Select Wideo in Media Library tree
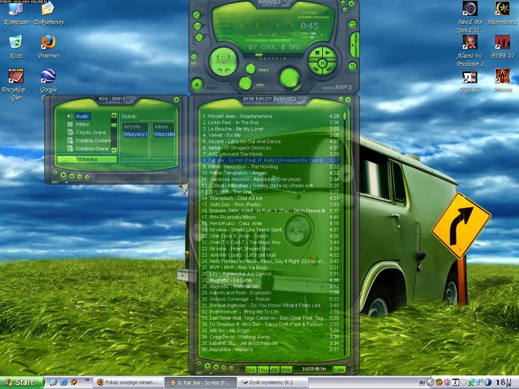The image size is (519, 389). [x=82, y=124]
